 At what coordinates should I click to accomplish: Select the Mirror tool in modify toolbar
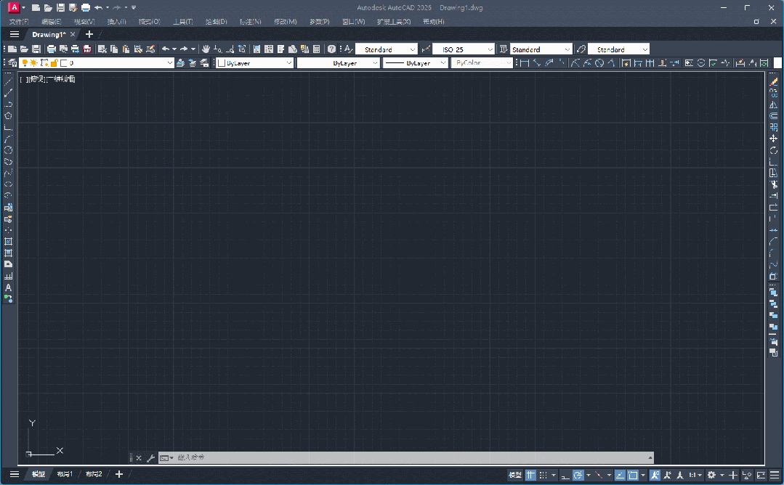pos(774,105)
